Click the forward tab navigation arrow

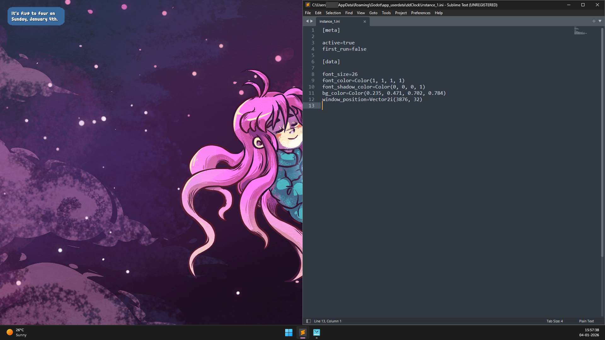pyautogui.click(x=312, y=21)
